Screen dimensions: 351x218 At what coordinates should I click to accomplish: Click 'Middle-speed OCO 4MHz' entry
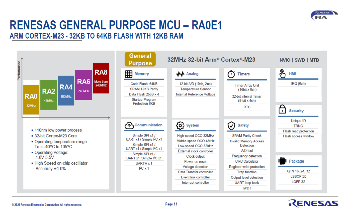click(x=196, y=141)
